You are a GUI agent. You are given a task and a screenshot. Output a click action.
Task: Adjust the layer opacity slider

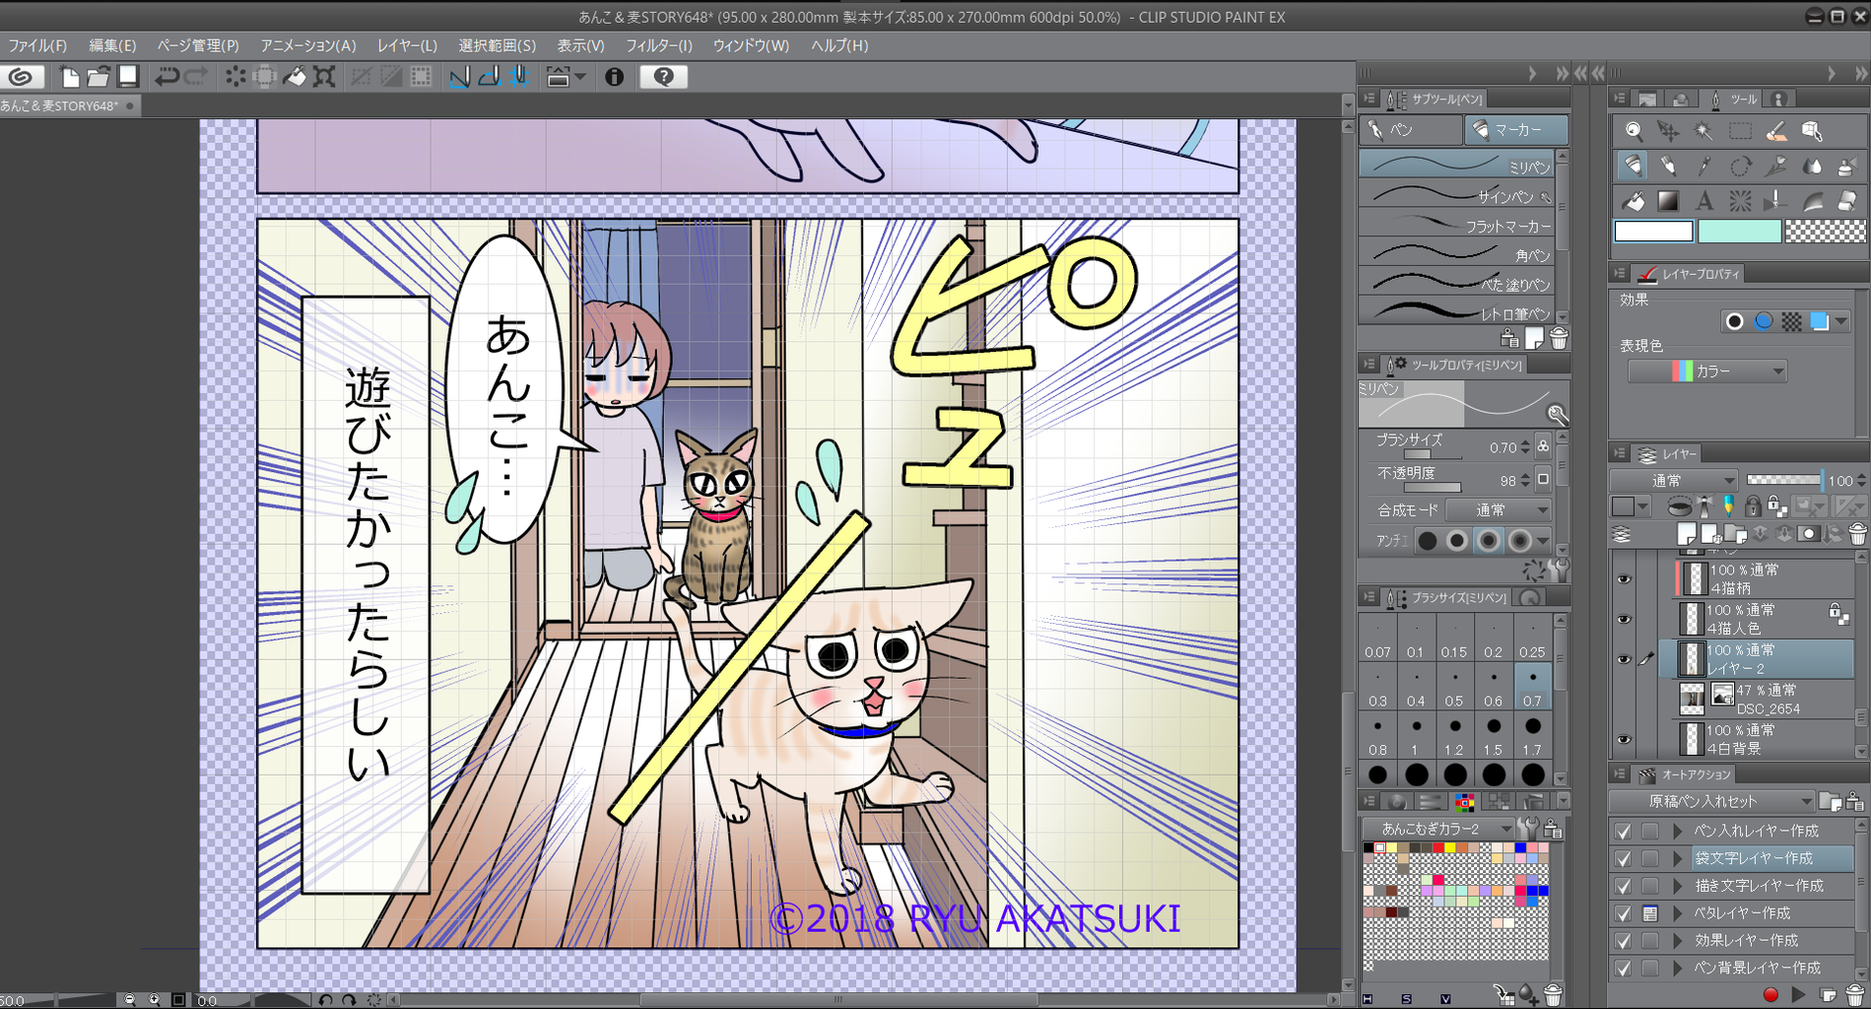point(1784,481)
